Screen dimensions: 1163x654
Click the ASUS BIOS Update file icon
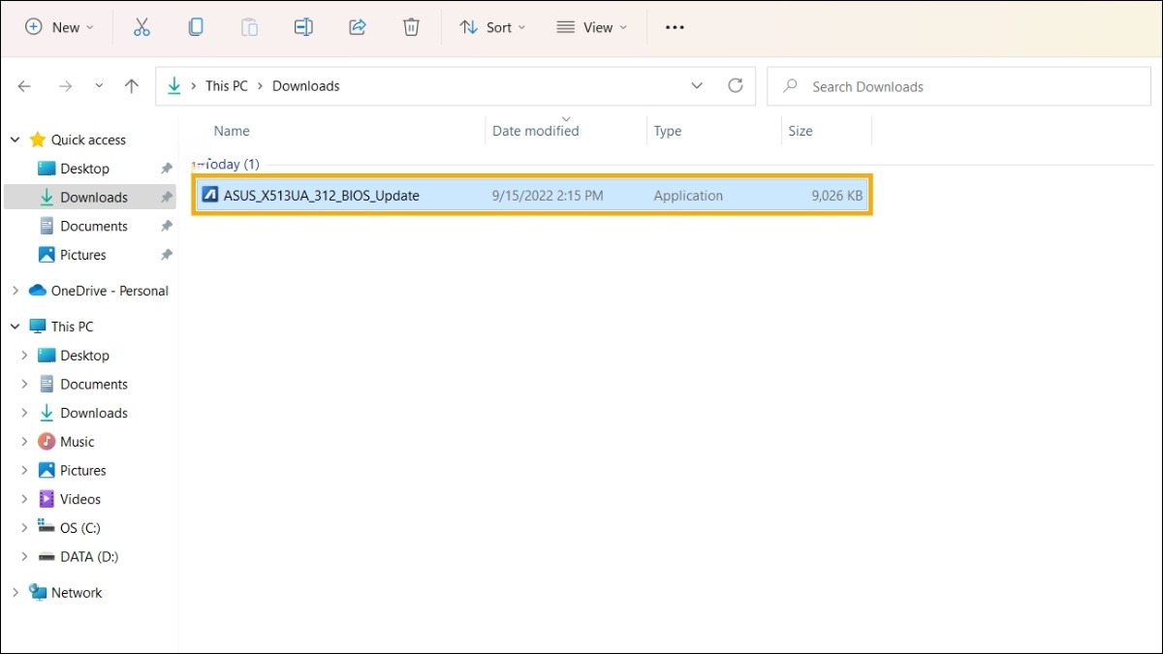coord(209,195)
